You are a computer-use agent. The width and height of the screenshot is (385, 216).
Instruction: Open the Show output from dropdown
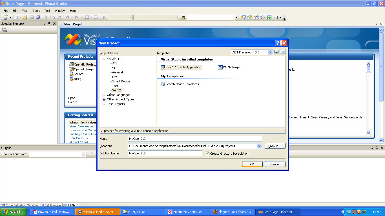(x=83, y=154)
